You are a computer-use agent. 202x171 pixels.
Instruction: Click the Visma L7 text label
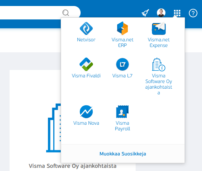[x=122, y=76]
